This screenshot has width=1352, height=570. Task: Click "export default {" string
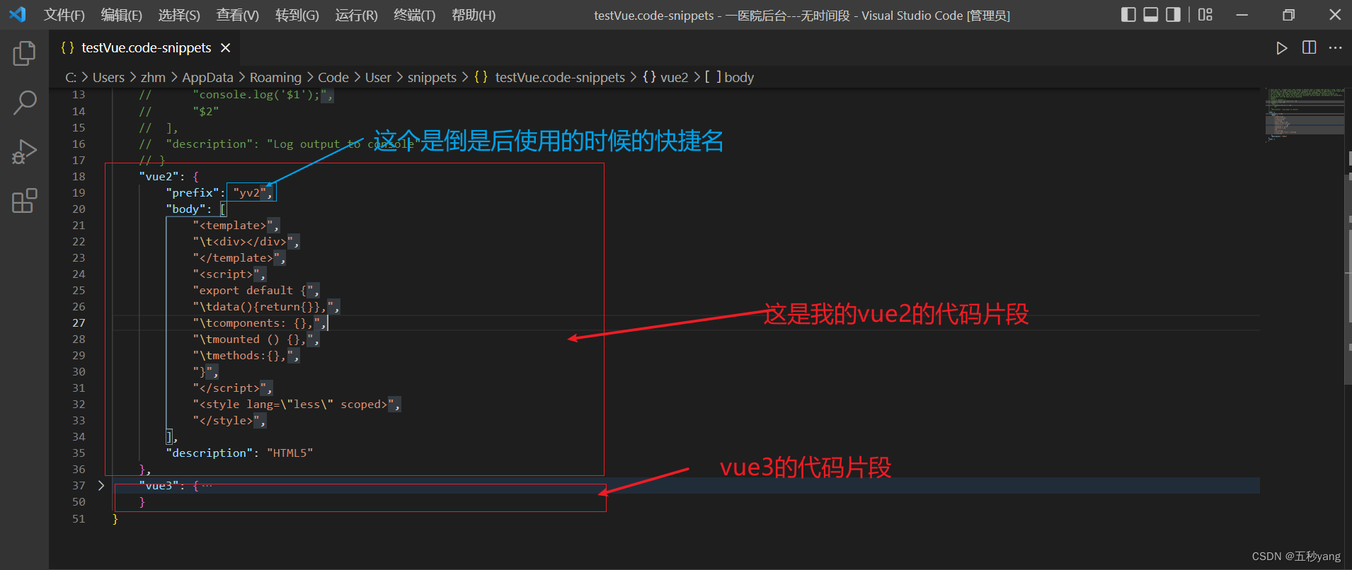click(253, 290)
